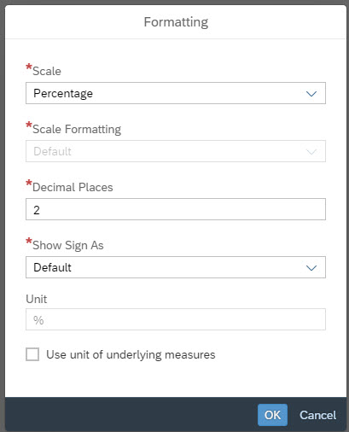Dismiss the dialog with Cancel

(317, 415)
